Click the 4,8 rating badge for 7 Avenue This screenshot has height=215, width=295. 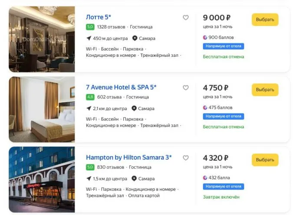[x=90, y=97]
